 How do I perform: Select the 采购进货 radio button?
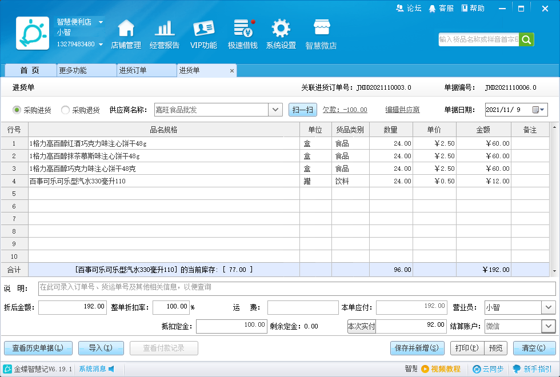pos(16,109)
